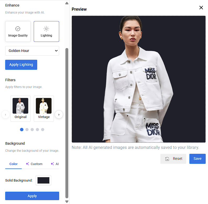208x204 pixels.
Task: Show next filters with right arrow
Action: [x=59, y=115]
